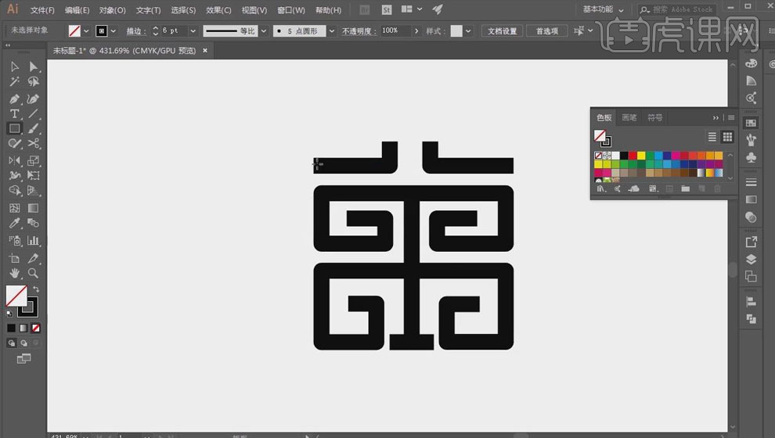Expand the stroke weight dropdown
This screenshot has height=438, width=775.
[x=193, y=31]
